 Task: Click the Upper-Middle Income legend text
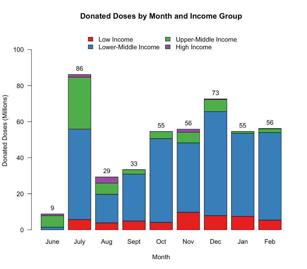point(206,40)
